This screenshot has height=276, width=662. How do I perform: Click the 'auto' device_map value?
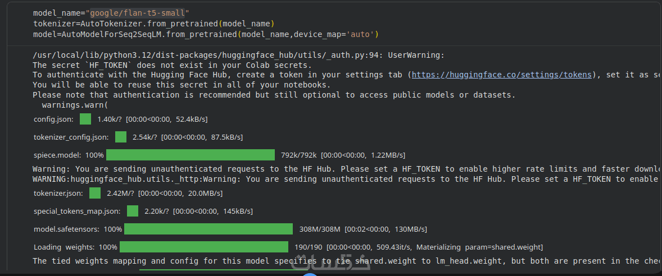point(360,34)
